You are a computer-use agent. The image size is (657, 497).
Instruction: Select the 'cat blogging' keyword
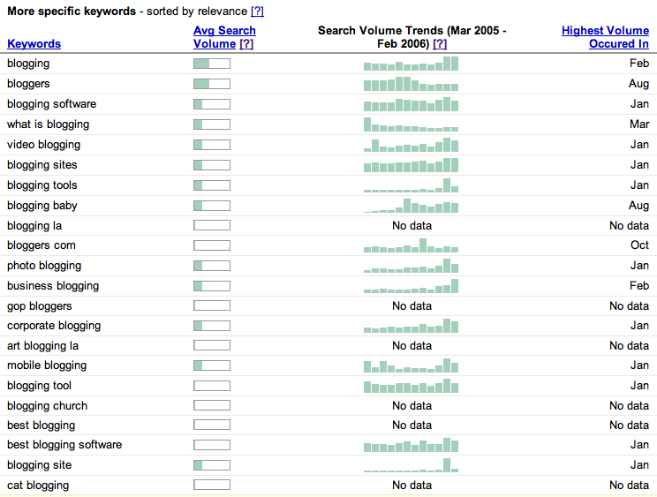pyautogui.click(x=38, y=486)
